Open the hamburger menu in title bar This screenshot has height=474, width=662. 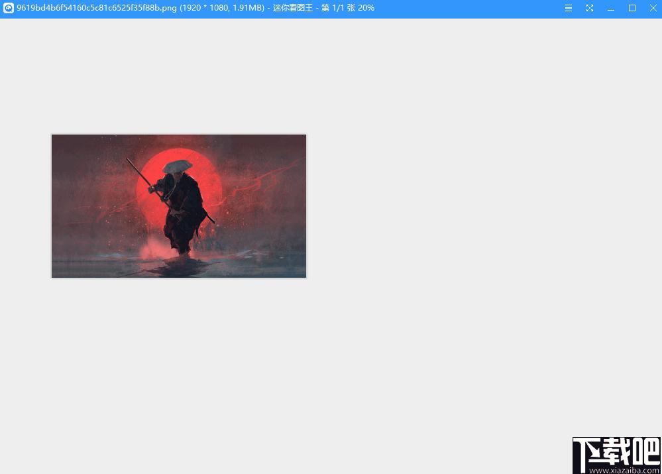(569, 8)
